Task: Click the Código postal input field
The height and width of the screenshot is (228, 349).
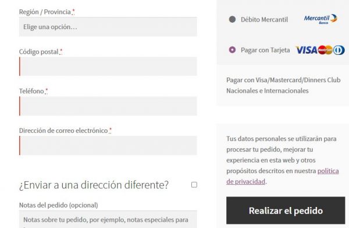Action: click(108, 66)
